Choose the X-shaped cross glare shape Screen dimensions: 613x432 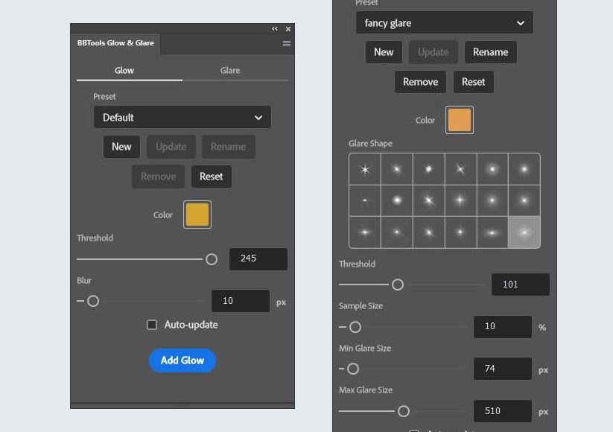point(460,169)
